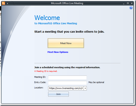Click into the Meeting ID field

point(67,77)
